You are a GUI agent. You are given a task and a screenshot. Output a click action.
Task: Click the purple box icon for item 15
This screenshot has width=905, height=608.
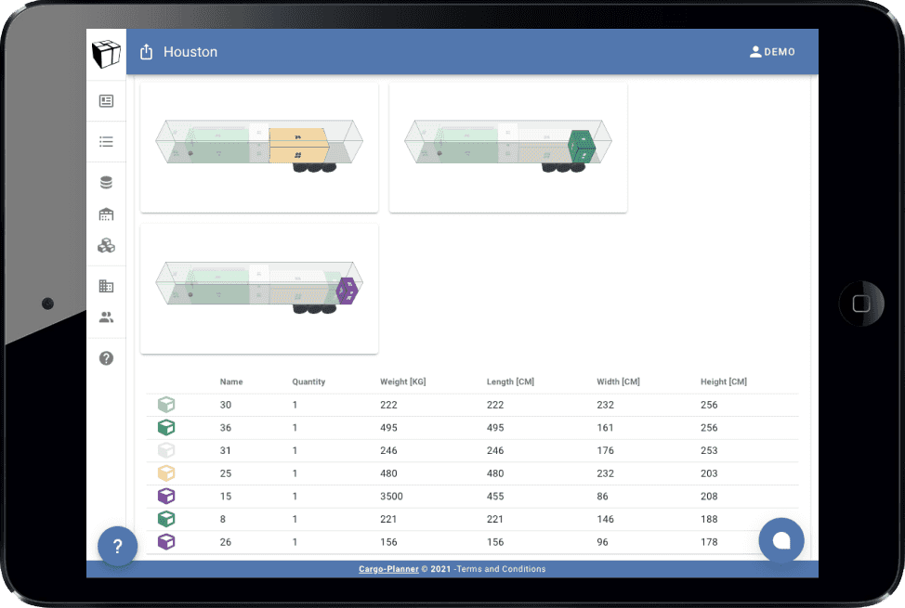167,496
